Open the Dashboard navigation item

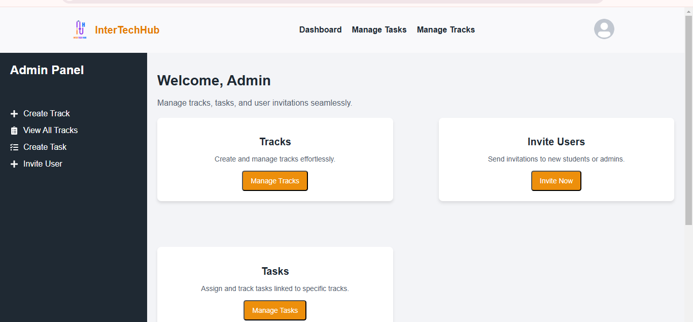321,29
